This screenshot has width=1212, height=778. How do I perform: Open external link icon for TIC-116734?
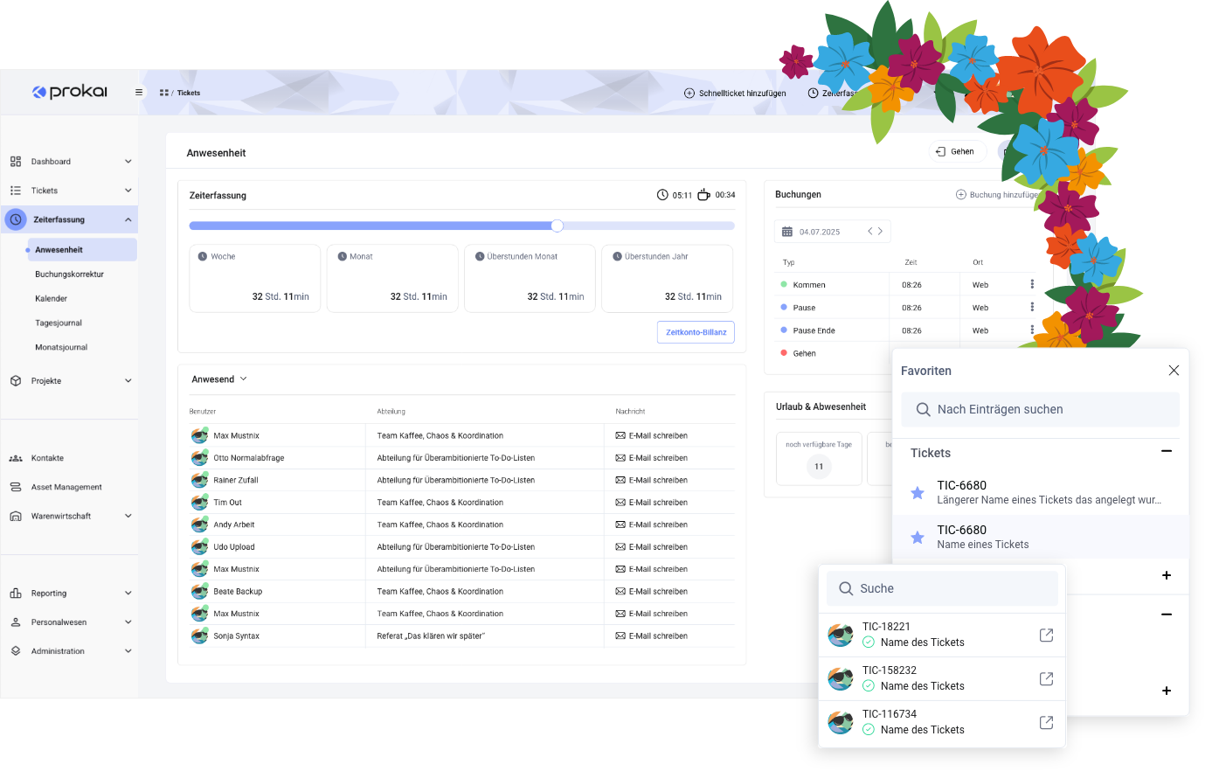[1046, 722]
